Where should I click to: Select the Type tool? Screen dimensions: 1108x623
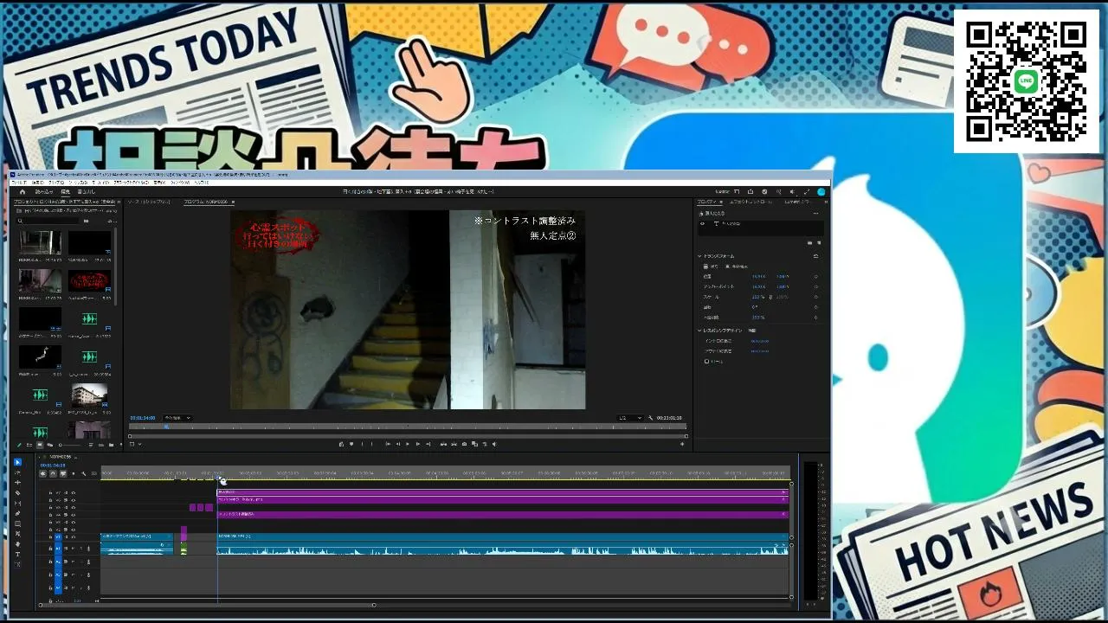(17, 555)
